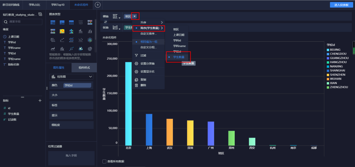
Task: Open 自定义分组 in the context menu
Action: [x=148, y=47]
